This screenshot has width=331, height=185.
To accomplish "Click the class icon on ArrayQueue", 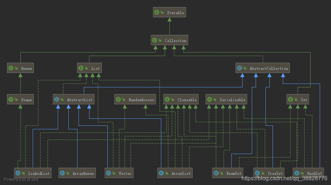I will click(x=62, y=173).
